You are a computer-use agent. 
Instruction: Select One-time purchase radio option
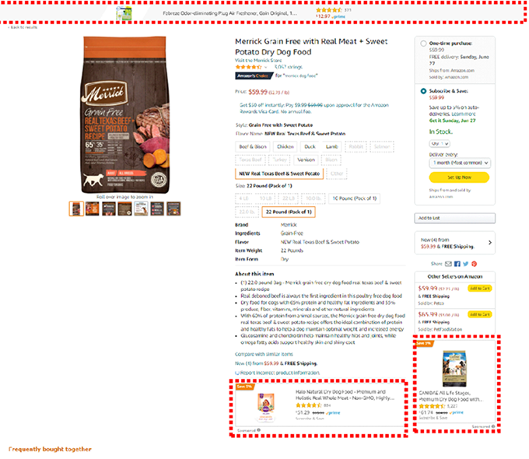point(423,44)
